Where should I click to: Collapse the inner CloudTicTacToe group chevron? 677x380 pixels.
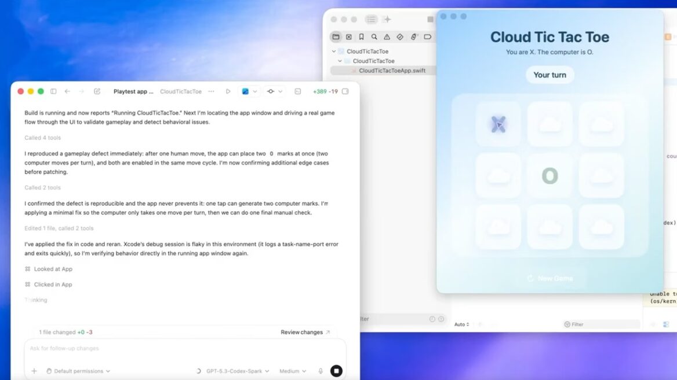tap(340, 61)
